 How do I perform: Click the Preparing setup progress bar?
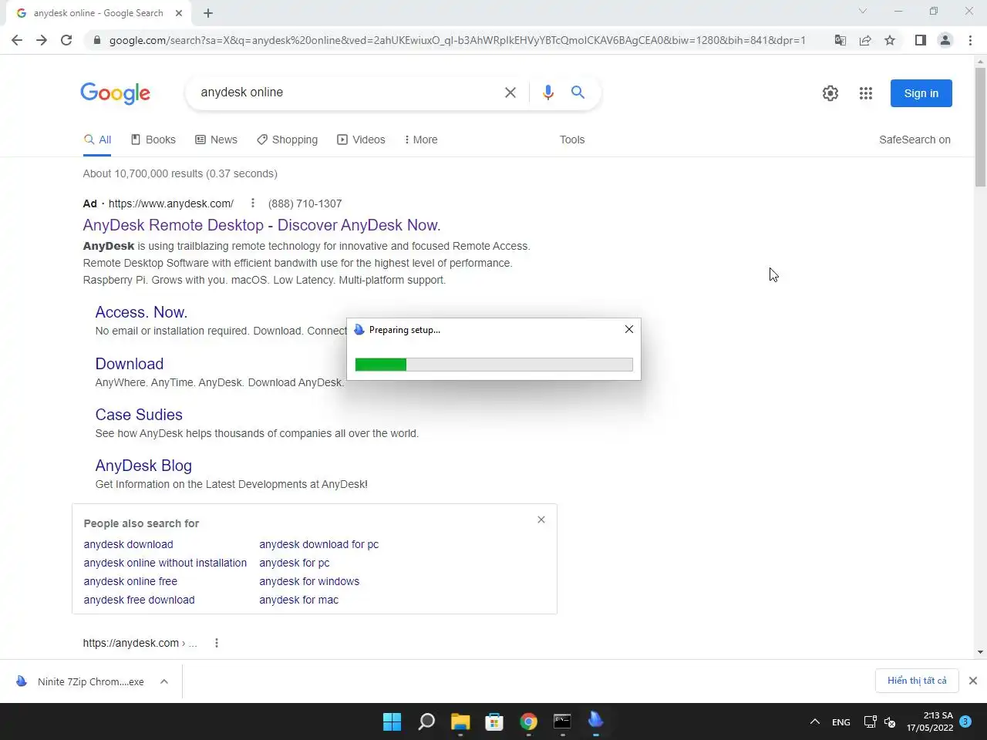[493, 365]
